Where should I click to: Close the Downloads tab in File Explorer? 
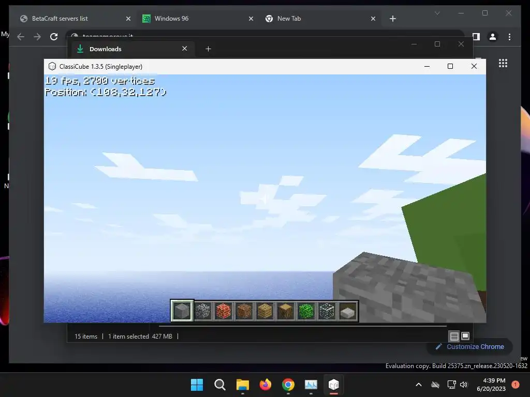point(185,49)
